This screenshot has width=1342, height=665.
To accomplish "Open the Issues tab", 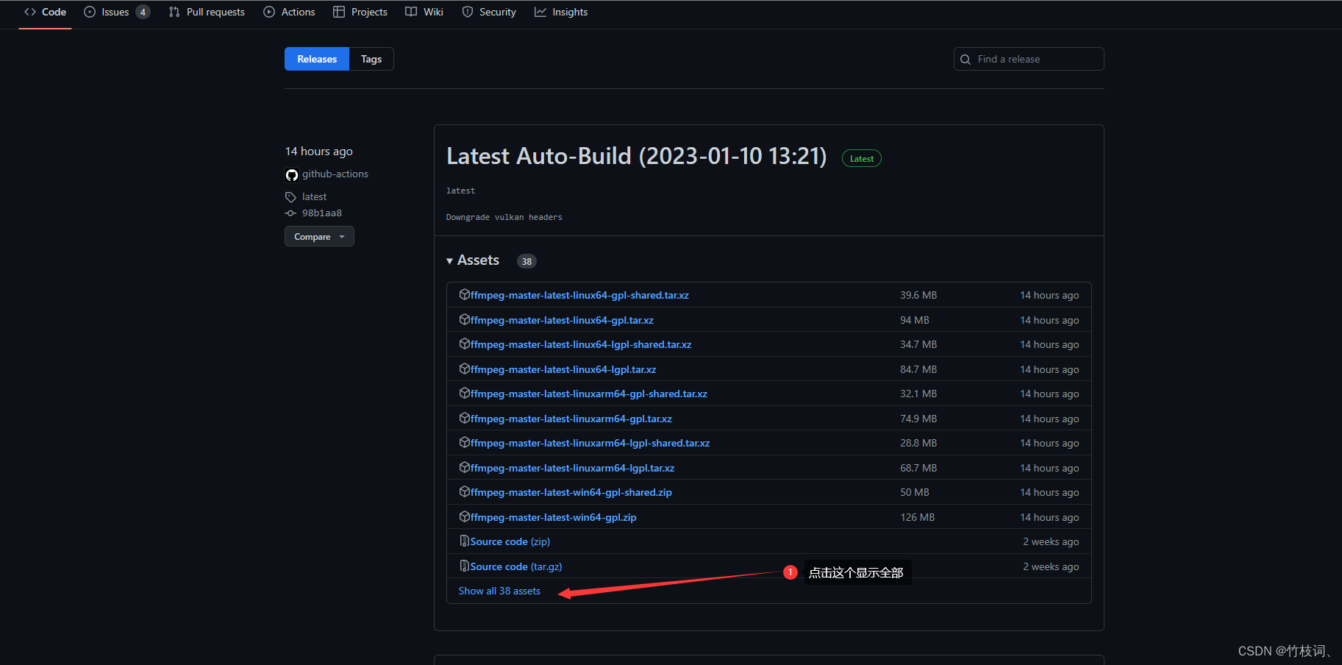I will [x=117, y=12].
